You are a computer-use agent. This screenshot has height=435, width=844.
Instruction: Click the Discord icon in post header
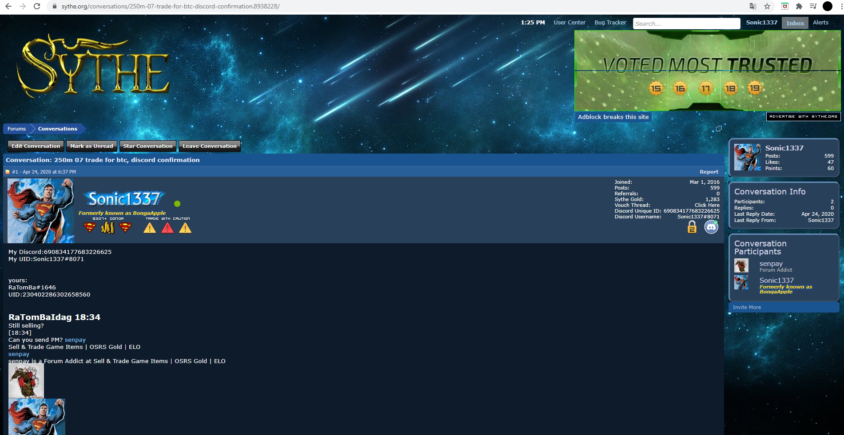point(711,227)
